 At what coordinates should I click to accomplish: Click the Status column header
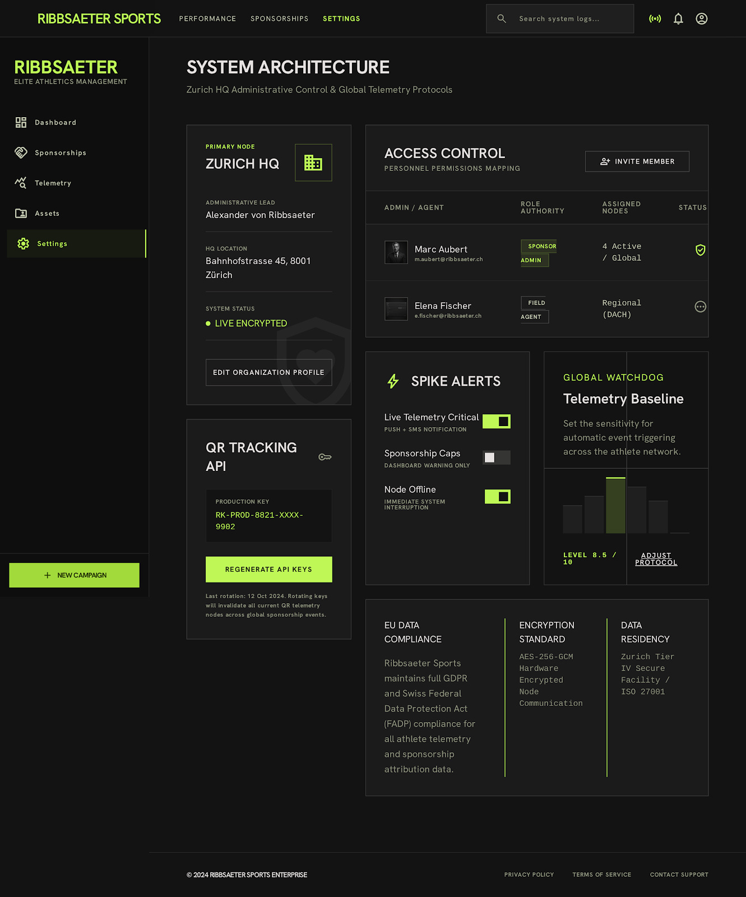(693, 207)
